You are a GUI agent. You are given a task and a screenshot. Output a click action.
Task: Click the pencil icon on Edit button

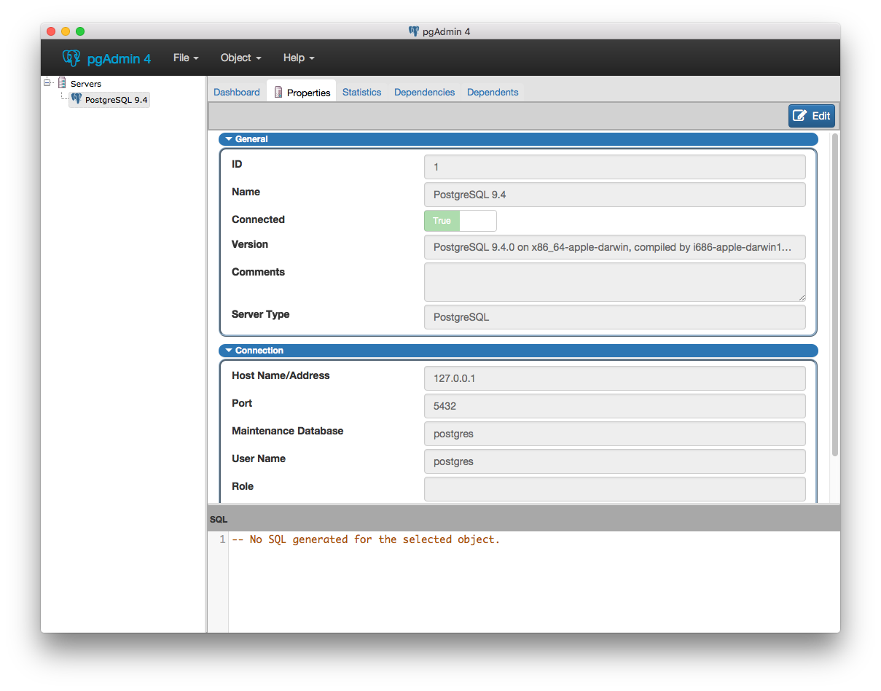click(x=800, y=116)
